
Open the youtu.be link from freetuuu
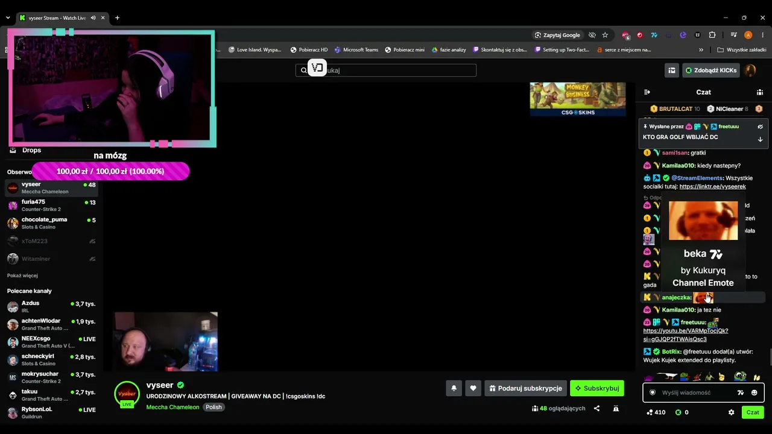(x=686, y=335)
